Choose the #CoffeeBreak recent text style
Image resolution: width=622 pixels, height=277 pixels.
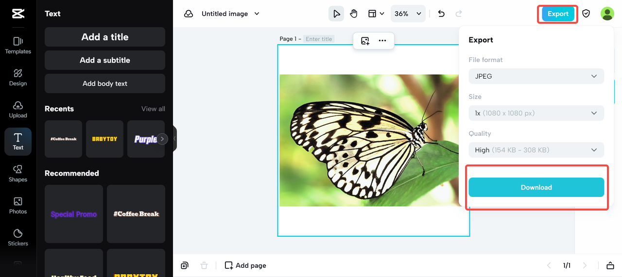(64, 139)
